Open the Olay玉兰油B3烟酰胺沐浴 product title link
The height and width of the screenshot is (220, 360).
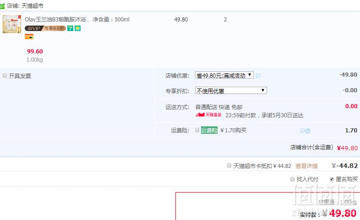click(57, 20)
